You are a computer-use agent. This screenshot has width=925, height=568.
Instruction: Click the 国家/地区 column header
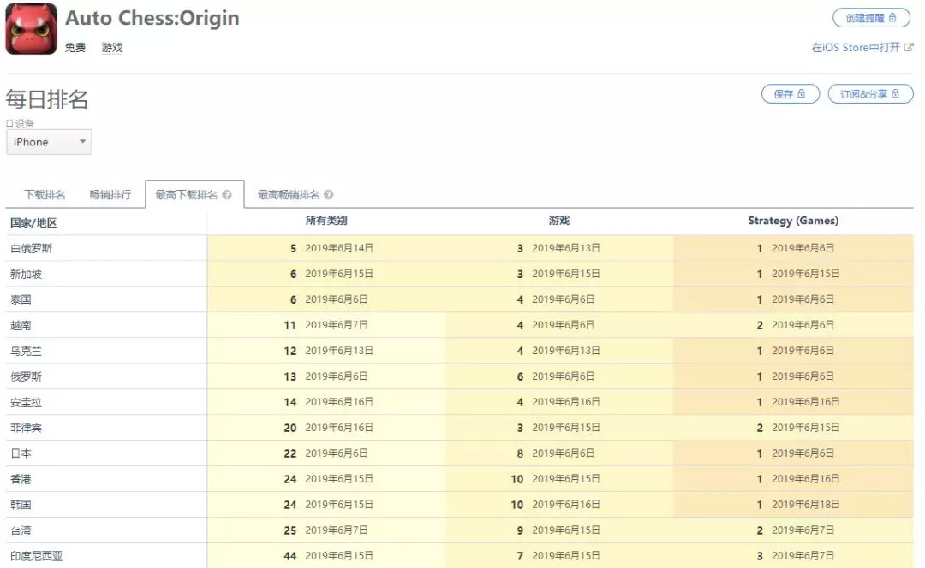click(33, 222)
